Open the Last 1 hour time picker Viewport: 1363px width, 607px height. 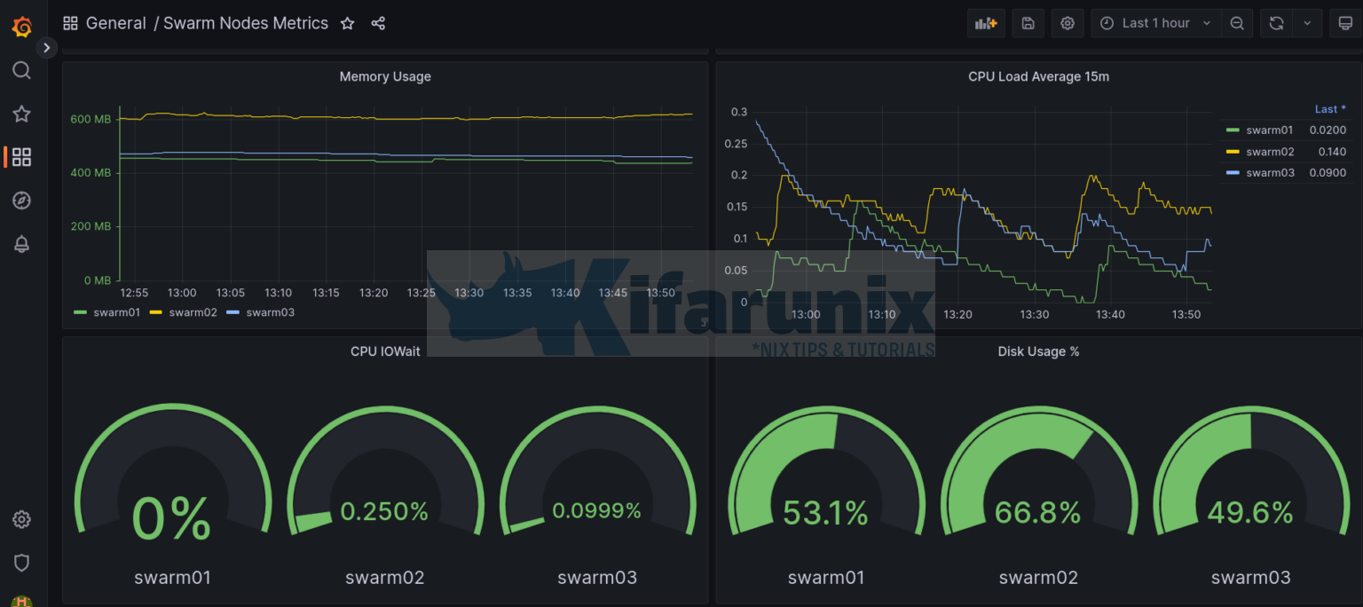1154,23
